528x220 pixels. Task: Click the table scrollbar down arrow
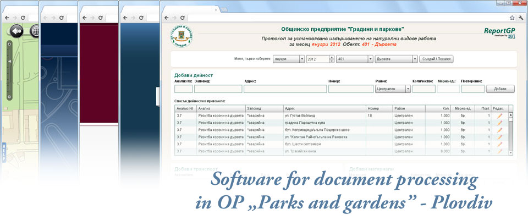click(510, 153)
